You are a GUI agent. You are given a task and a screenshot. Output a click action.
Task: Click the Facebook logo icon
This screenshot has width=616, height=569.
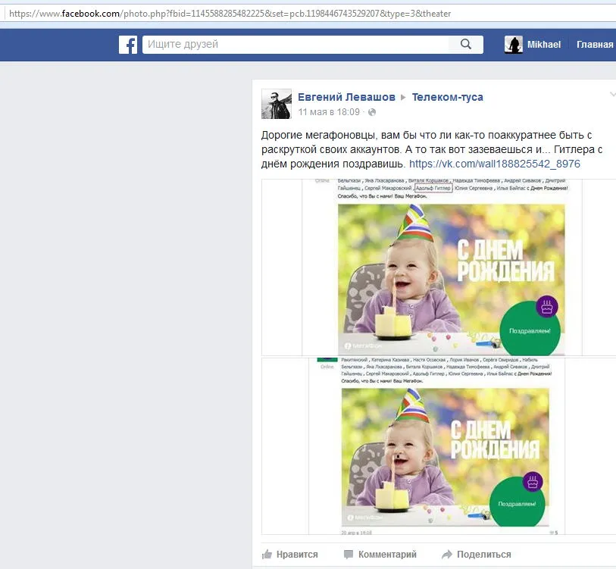pyautogui.click(x=128, y=45)
